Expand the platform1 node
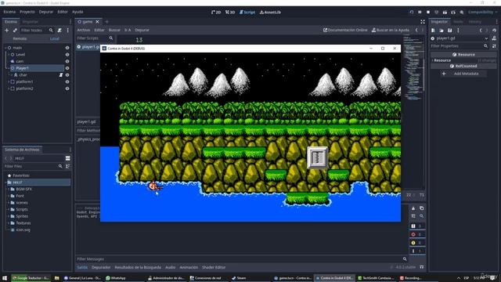 point(9,81)
